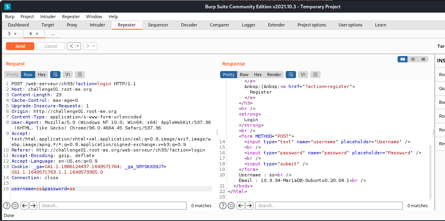This screenshot has width=445, height=221.
Task: Click the 10.3.34-MariaDB version text in response
Action: (305, 180)
